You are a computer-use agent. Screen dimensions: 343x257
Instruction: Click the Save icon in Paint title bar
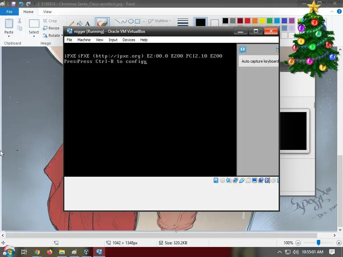click(x=13, y=4)
